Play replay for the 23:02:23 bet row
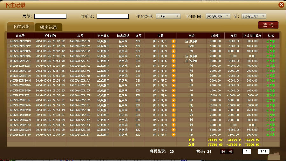The image size is (286, 161). [x=174, y=46]
